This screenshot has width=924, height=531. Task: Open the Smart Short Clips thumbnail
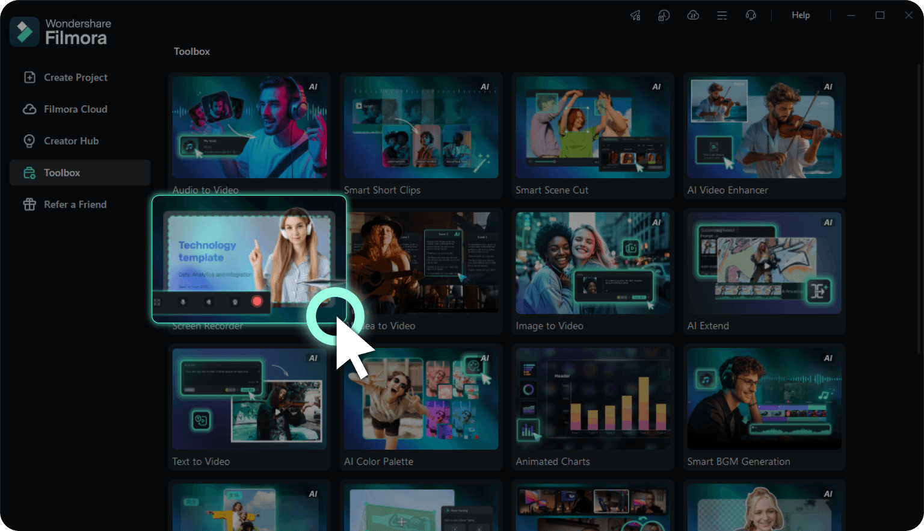tap(421, 127)
